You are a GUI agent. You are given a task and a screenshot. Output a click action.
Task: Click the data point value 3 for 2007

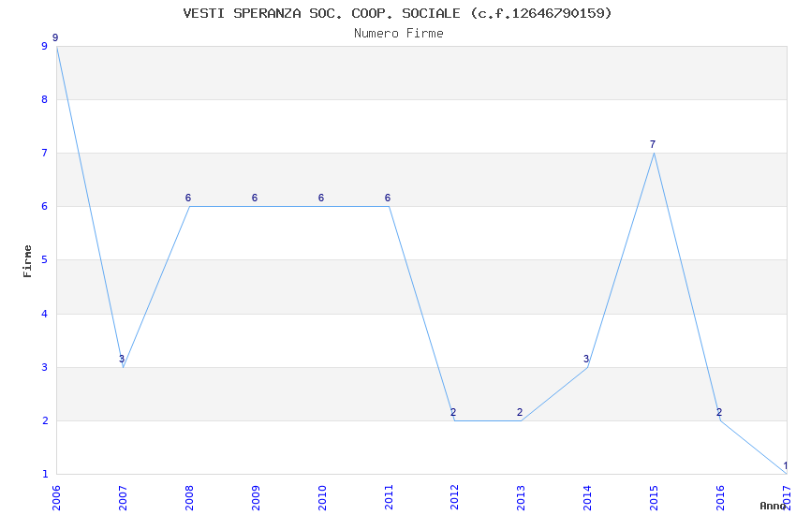click(x=122, y=359)
